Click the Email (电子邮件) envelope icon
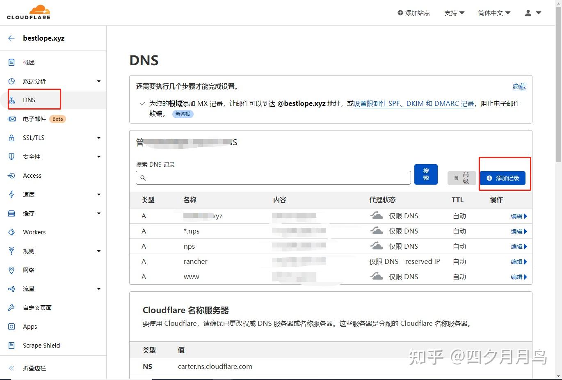This screenshot has height=380, width=562. [x=11, y=119]
